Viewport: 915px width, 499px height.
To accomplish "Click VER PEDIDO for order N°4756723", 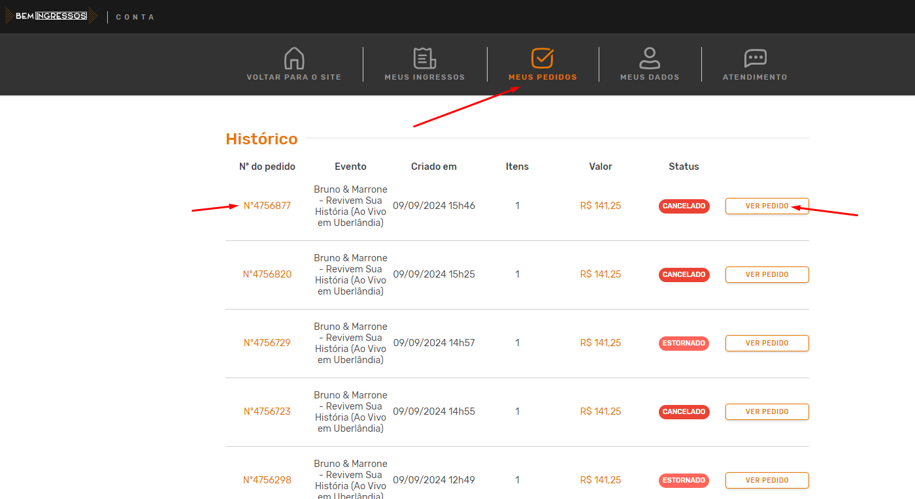I will (767, 411).
